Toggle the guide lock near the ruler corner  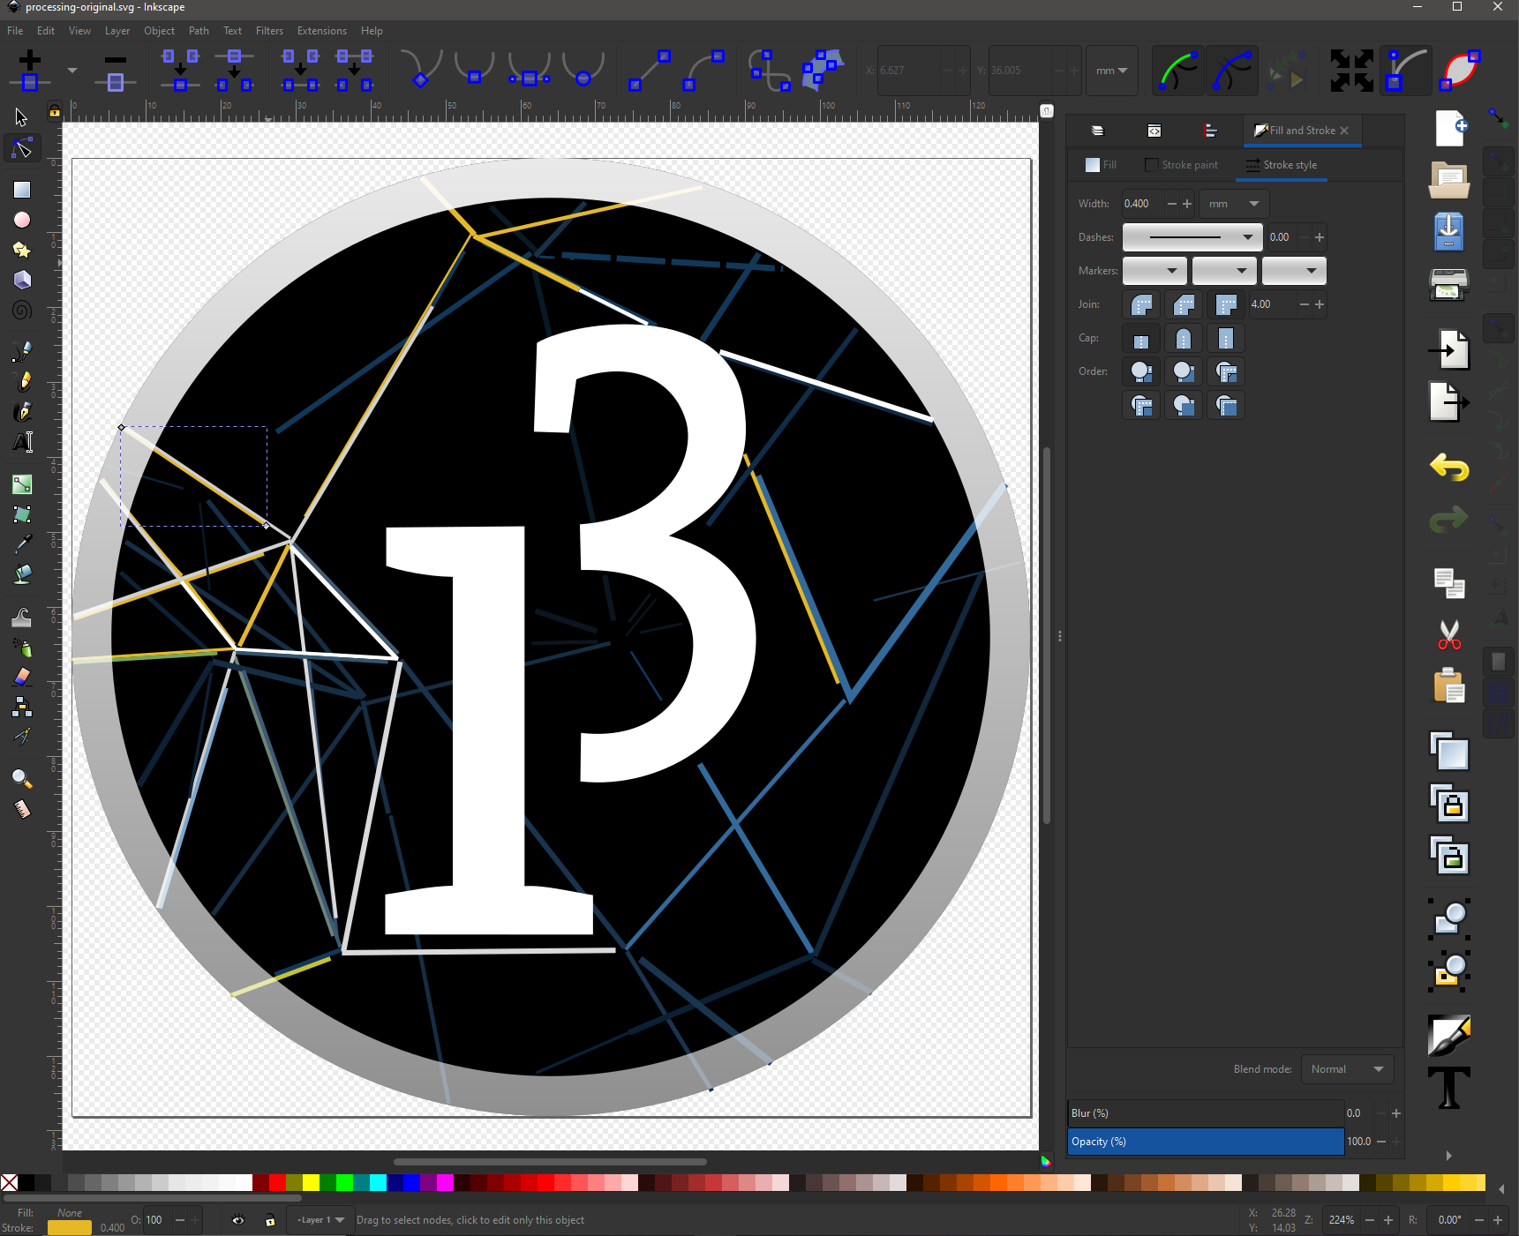point(55,111)
